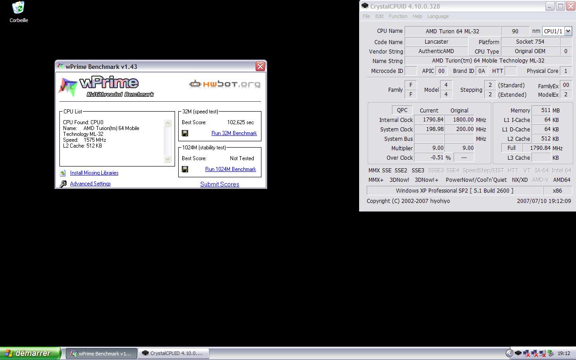The width and height of the screenshot is (576, 360).
Task: Click the 32M Best Score 102,625 sec
Action: [x=240, y=122]
